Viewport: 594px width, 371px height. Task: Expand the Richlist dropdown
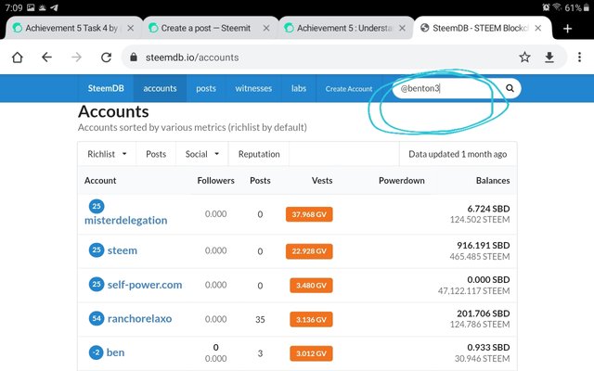(107, 154)
